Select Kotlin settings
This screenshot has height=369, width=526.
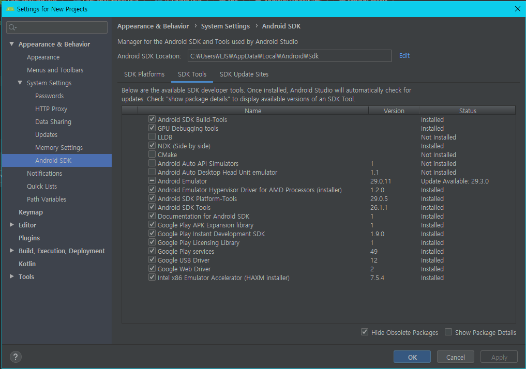pyautogui.click(x=27, y=264)
